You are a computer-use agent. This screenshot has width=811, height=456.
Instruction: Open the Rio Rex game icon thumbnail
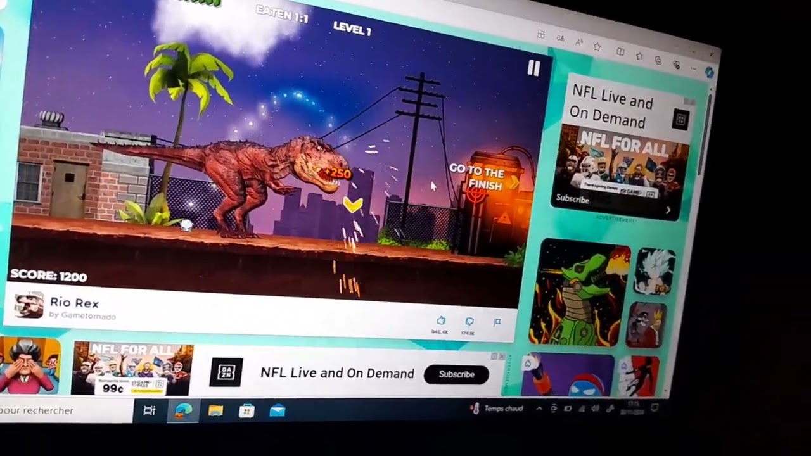click(29, 305)
